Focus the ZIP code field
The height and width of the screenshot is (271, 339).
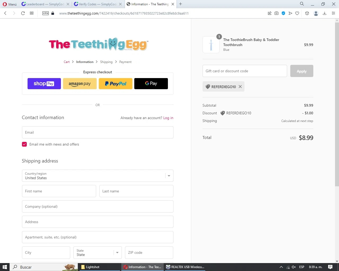149,252
